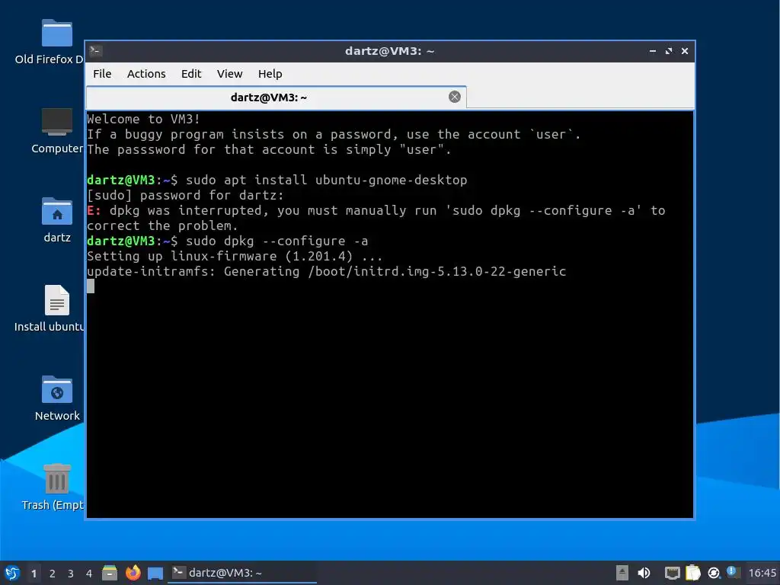Screen dimensions: 780x585
Task: Click the 'sudo apt install ubuntu-gnome-desktop' command
Action: [326, 180]
